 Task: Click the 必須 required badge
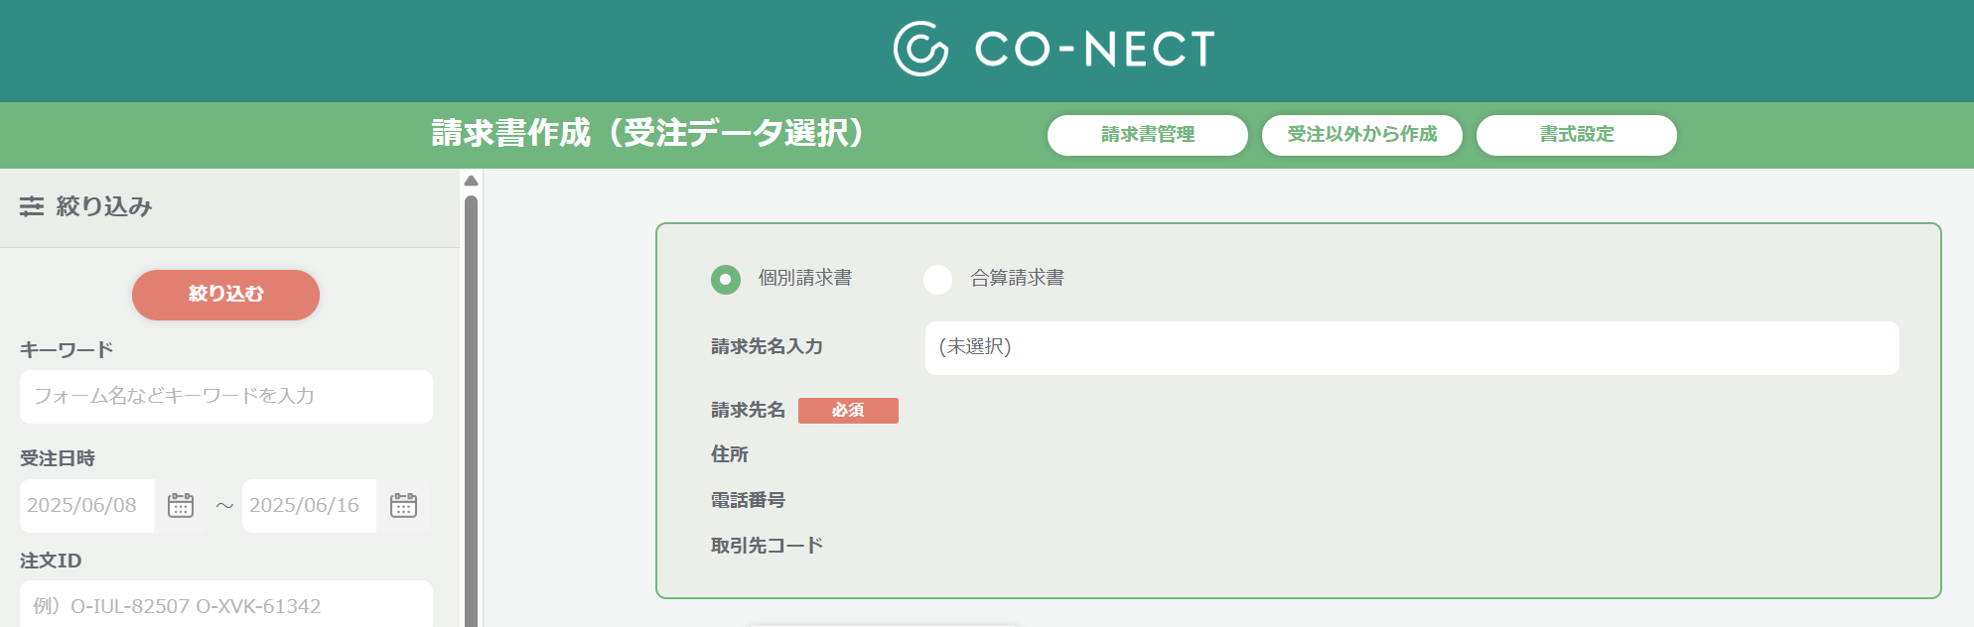tap(848, 411)
